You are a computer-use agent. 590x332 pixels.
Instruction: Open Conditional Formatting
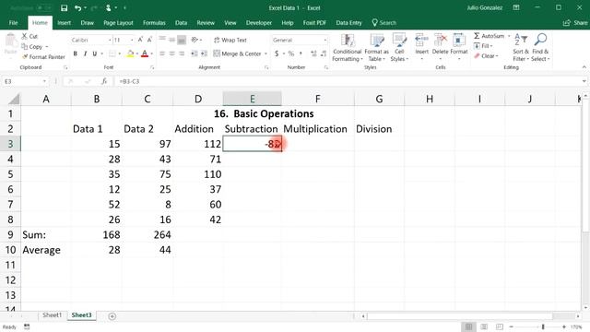tap(347, 47)
